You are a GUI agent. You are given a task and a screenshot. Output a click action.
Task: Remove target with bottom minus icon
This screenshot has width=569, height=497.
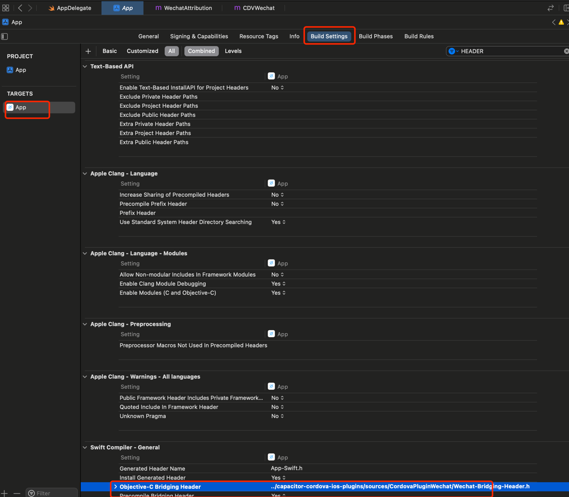(17, 493)
